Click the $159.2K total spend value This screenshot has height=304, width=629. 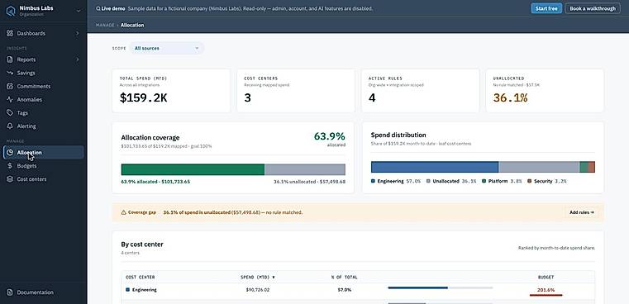coord(143,97)
